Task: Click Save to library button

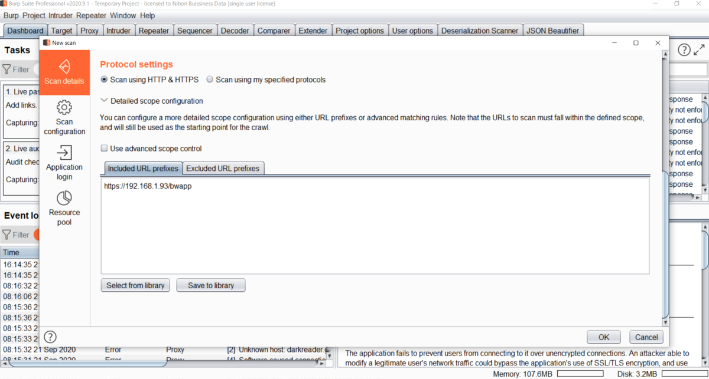Action: click(211, 285)
